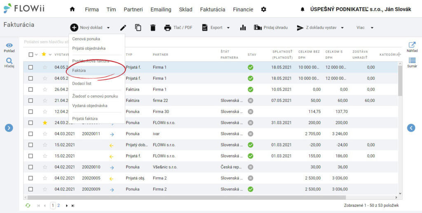
Task: Check the 24.03 FLOWii s.r.o. Ponuka row checkbox
Action: 30,123
